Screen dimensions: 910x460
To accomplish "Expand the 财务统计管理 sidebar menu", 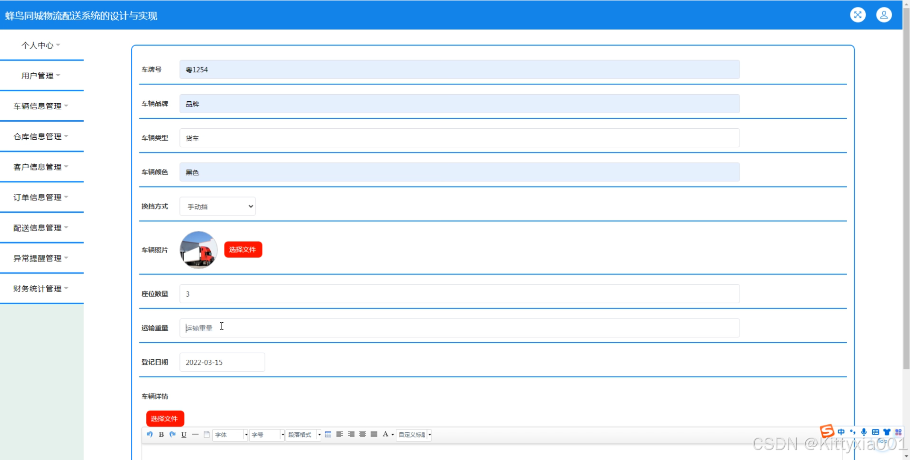I will click(41, 289).
